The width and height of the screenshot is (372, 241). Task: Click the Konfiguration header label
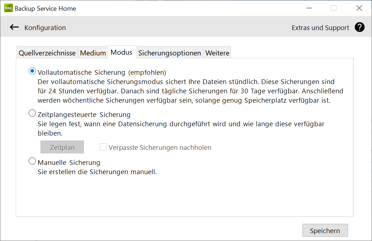(45, 28)
